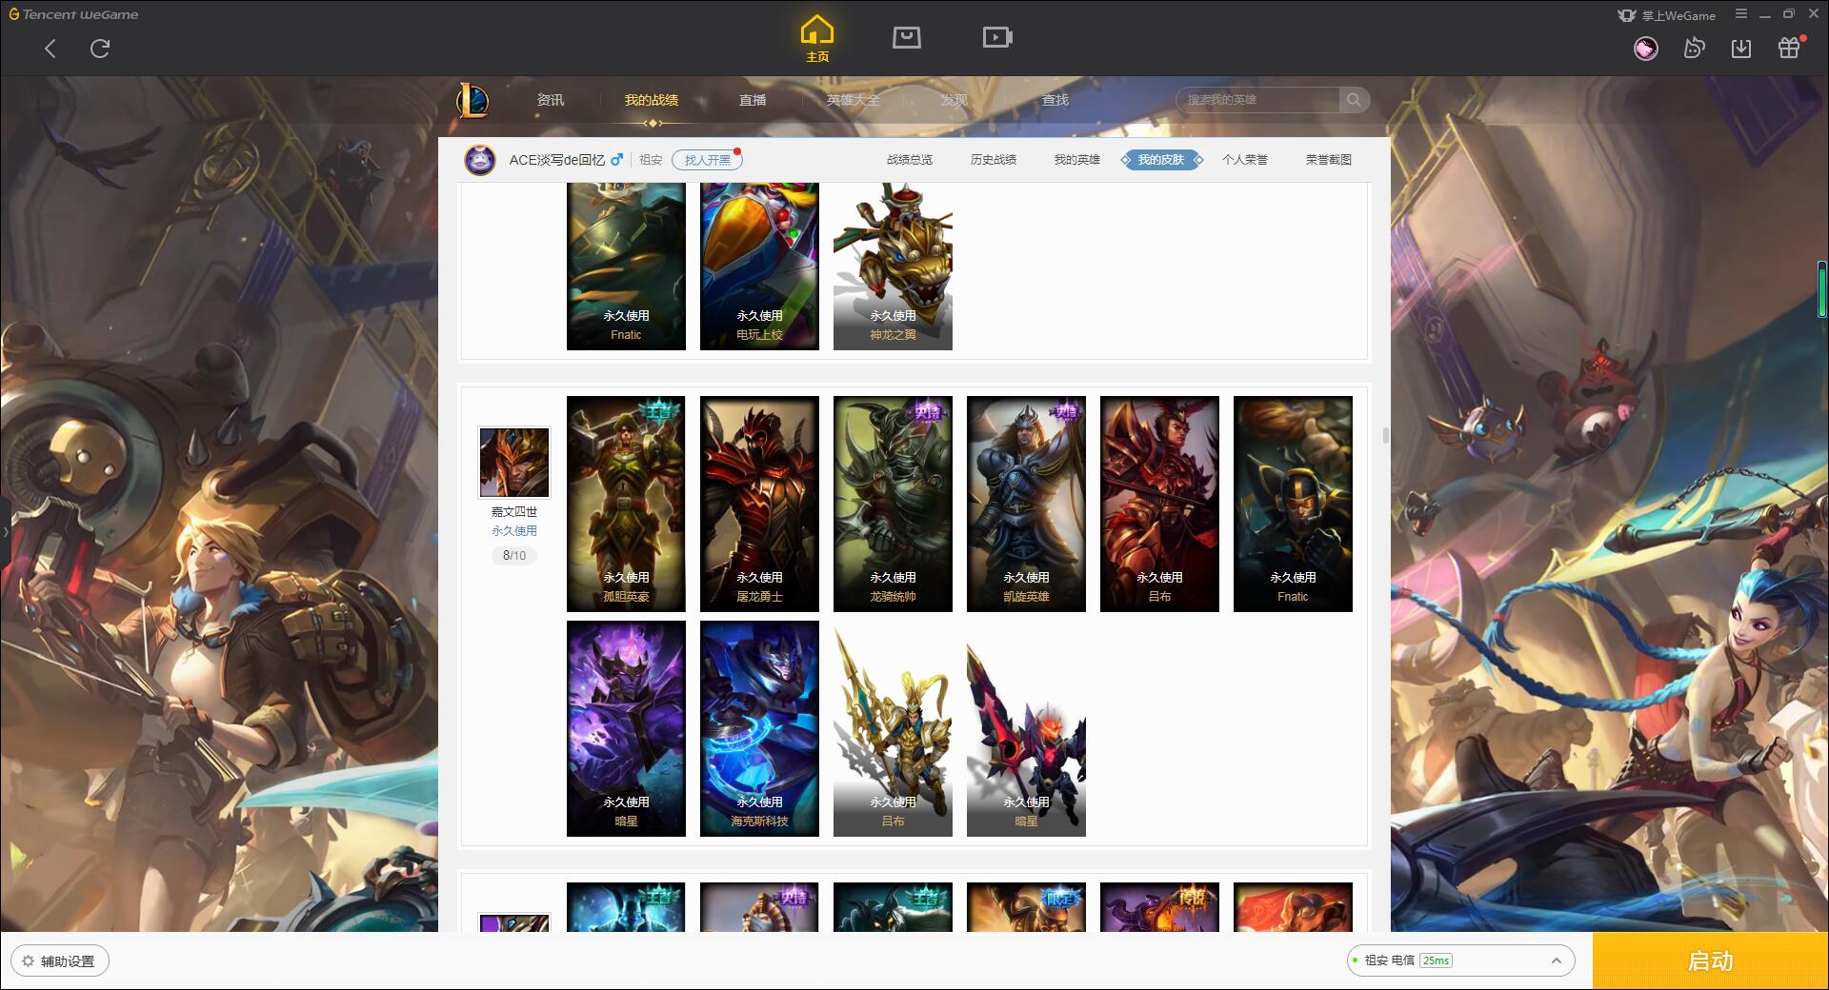Open user avatar in top bar
Viewport: 1829px width, 990px height.
click(x=1645, y=49)
